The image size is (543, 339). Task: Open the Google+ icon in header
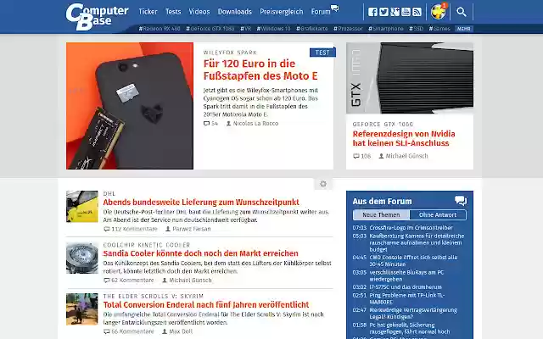[395, 12]
